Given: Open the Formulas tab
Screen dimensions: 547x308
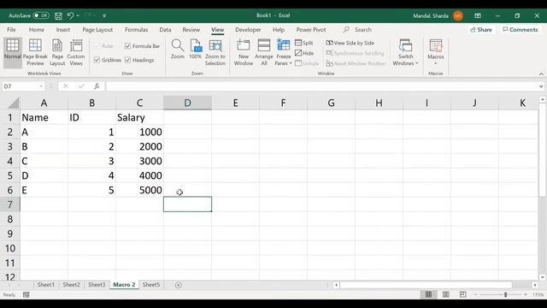Looking at the screenshot, I should [137, 30].
